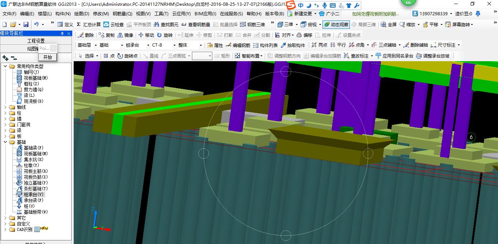
Task: Select the 删除 delete tool
Action: 85,35
